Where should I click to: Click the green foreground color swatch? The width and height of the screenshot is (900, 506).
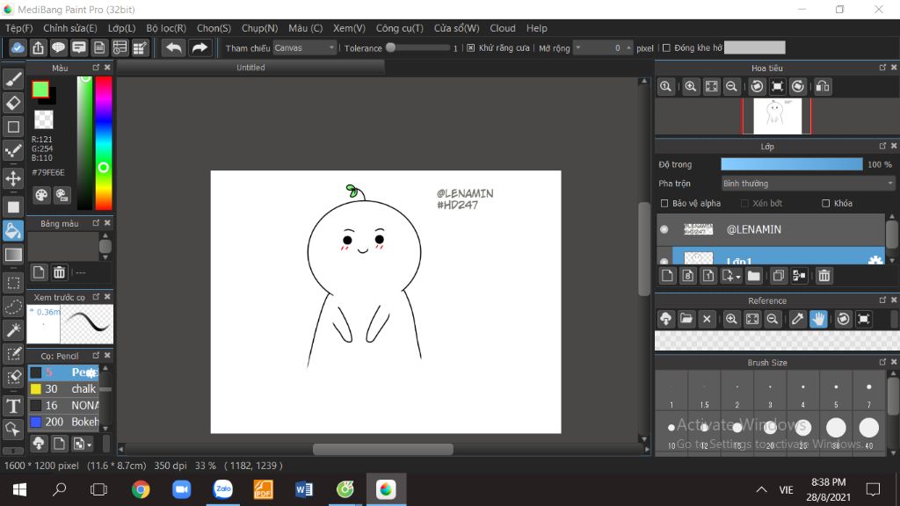(x=40, y=90)
